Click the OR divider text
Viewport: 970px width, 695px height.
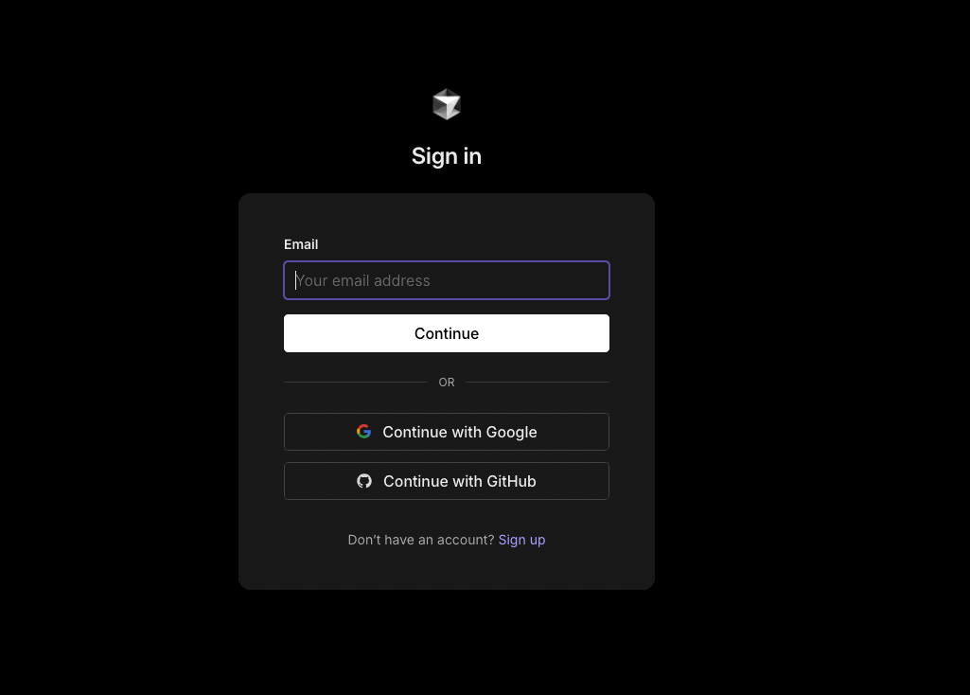[446, 383]
